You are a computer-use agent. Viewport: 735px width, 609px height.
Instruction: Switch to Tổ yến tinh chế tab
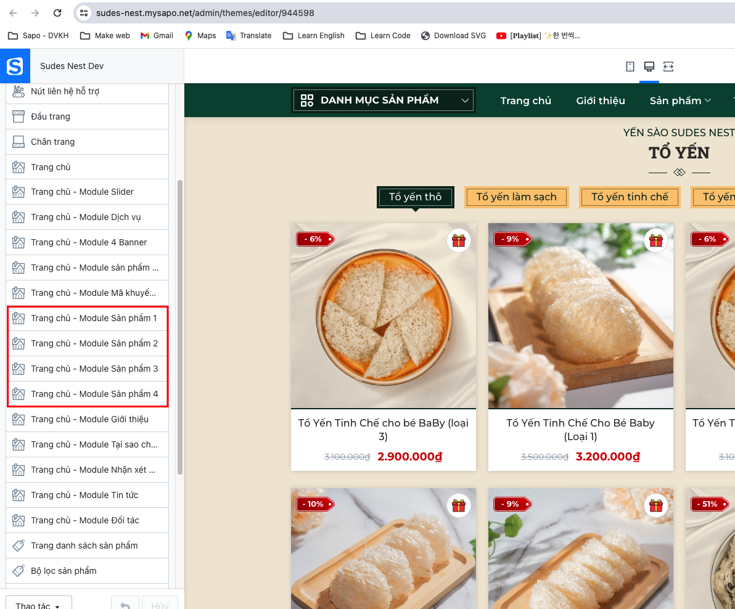pyautogui.click(x=630, y=197)
